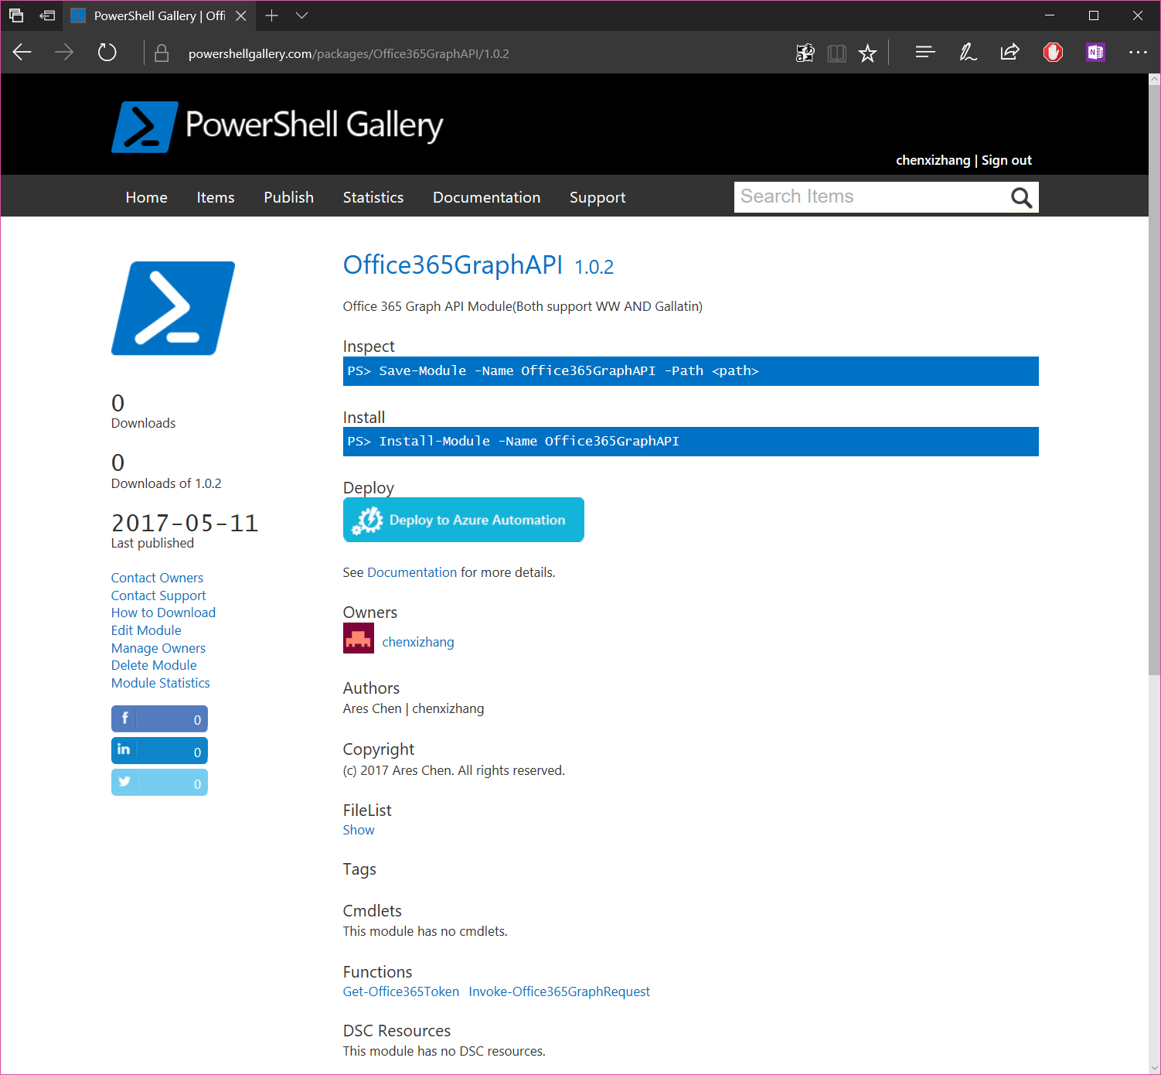Go to the Statistics navigation item
Image resolution: width=1161 pixels, height=1075 pixels.
point(373,197)
